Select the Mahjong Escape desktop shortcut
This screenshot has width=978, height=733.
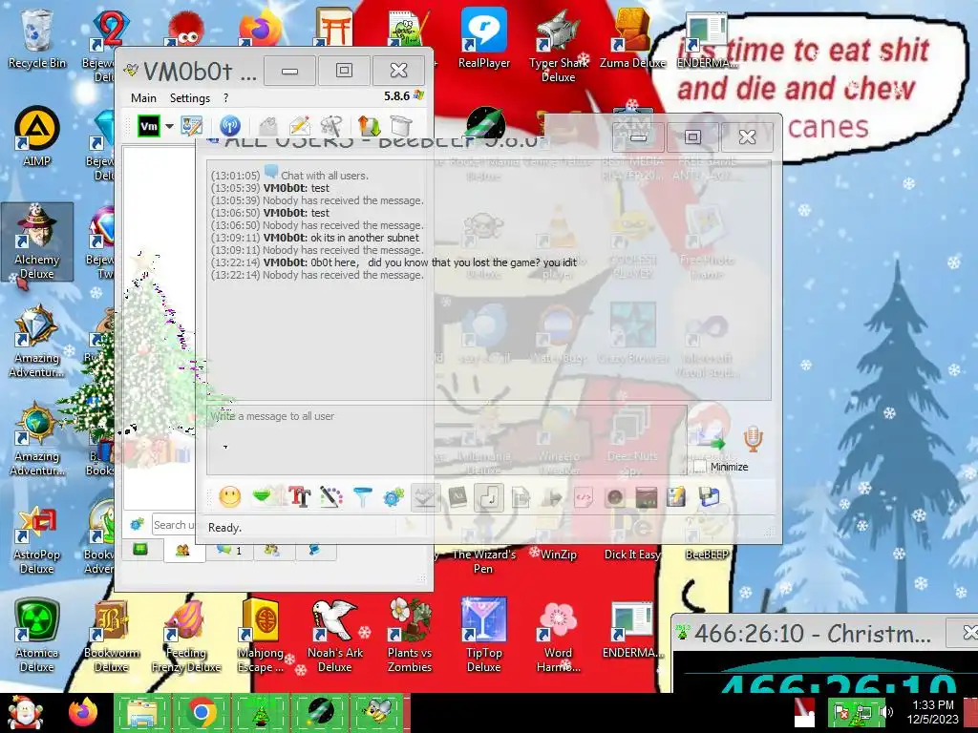click(261, 635)
